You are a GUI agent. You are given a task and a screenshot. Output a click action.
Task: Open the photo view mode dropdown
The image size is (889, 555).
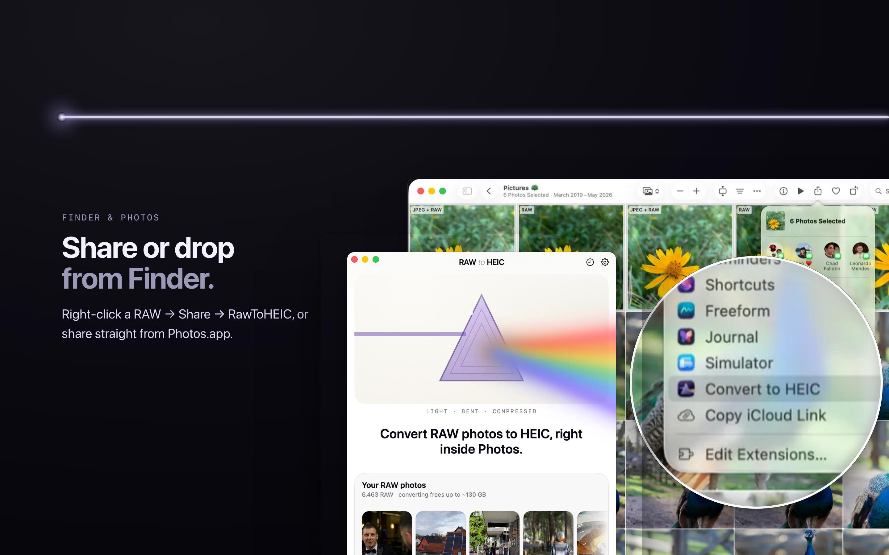(x=651, y=191)
